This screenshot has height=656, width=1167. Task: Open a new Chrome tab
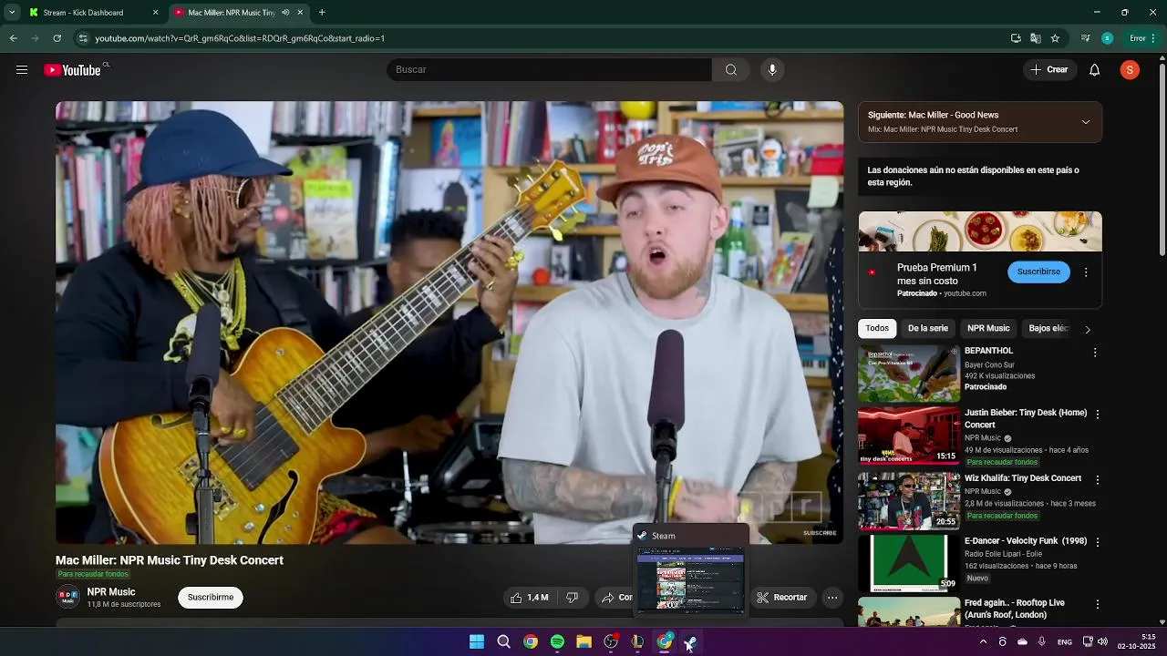[x=322, y=13]
